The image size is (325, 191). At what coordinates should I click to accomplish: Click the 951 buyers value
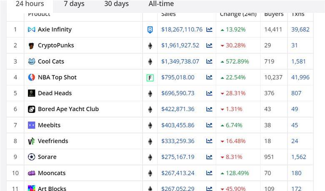point(269,157)
